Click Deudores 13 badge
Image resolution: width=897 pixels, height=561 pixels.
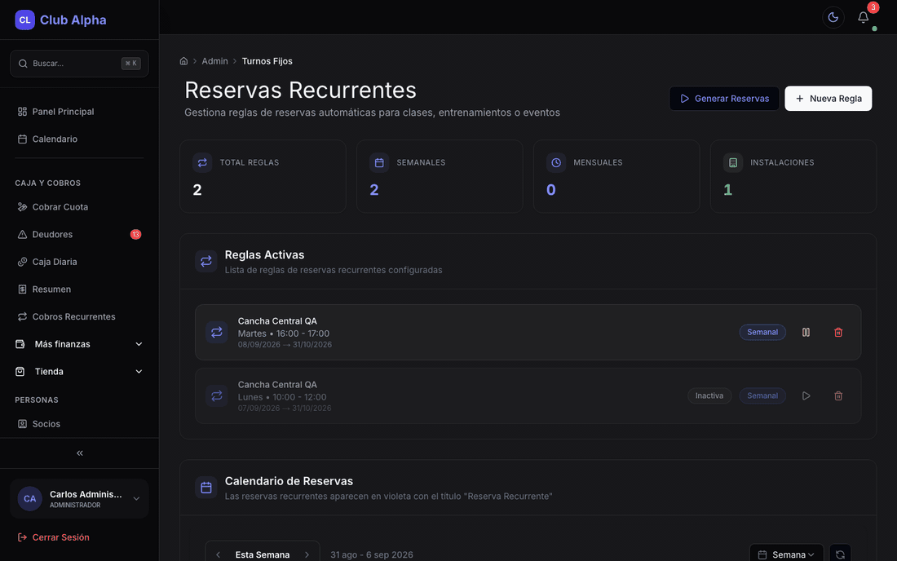pyautogui.click(x=135, y=235)
